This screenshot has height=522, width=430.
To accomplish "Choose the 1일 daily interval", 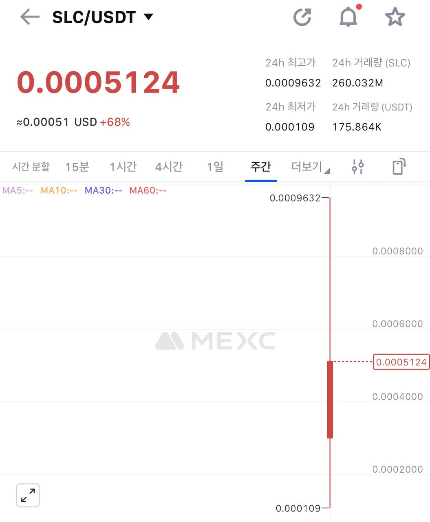I will pyautogui.click(x=215, y=166).
